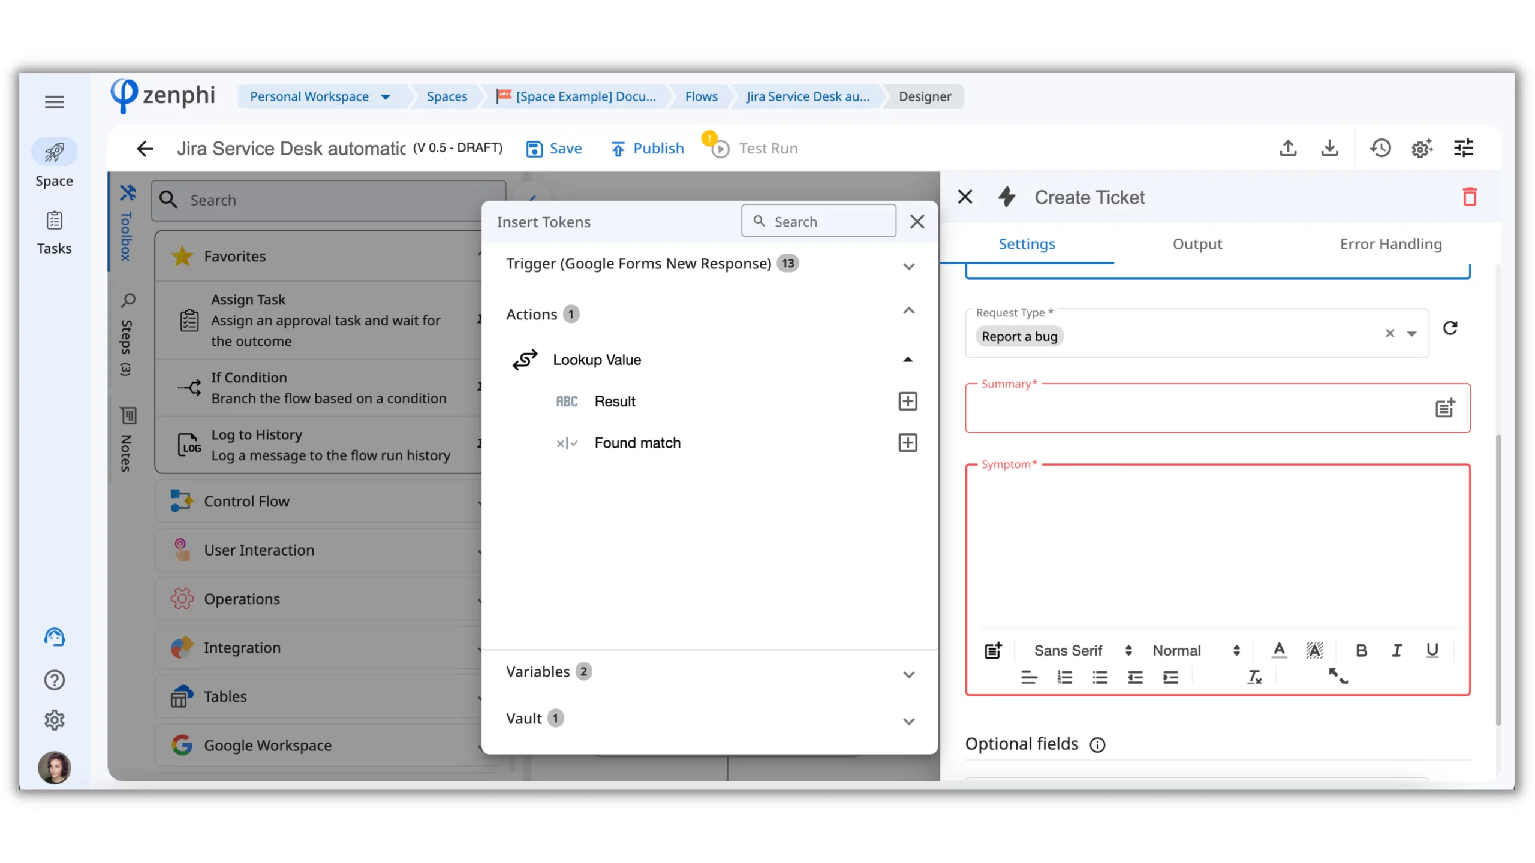Add the Found match token
Image resolution: width=1535 pixels, height=863 pixels.
pos(907,443)
